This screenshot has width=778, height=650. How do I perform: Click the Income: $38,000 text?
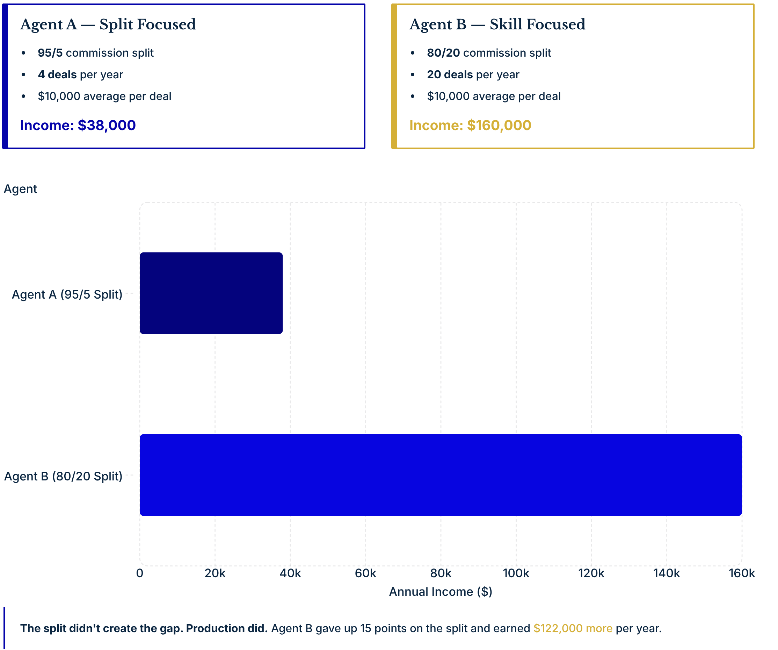(78, 125)
